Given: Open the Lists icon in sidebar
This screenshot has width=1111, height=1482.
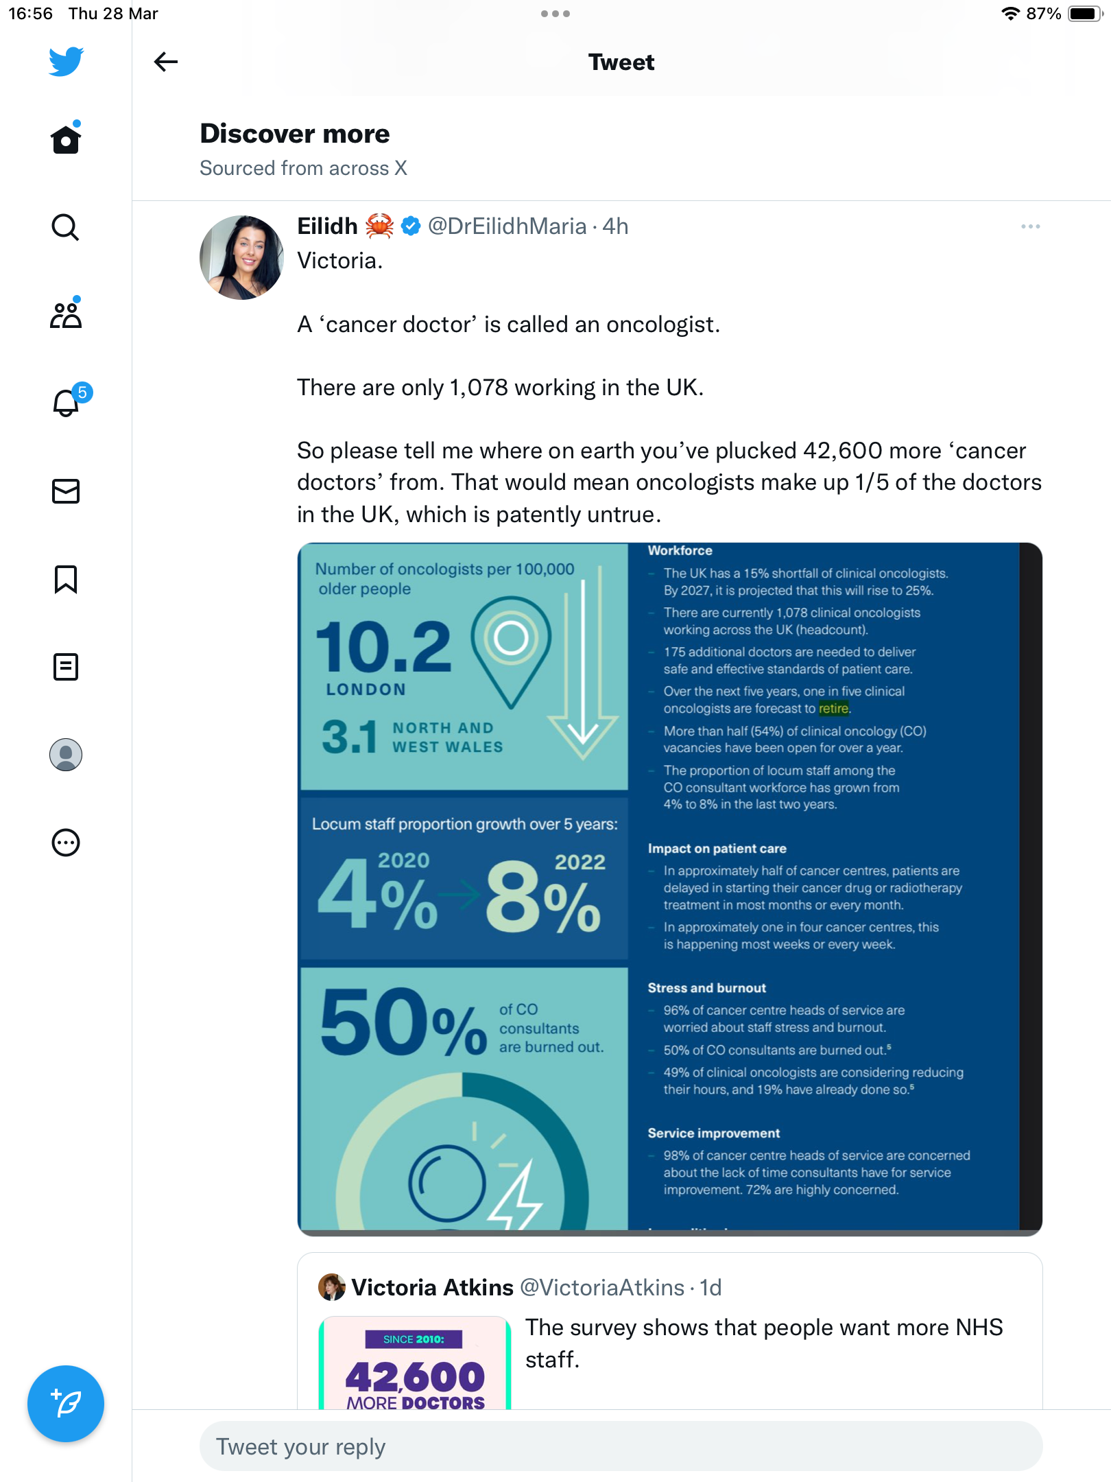Looking at the screenshot, I should pyautogui.click(x=66, y=667).
